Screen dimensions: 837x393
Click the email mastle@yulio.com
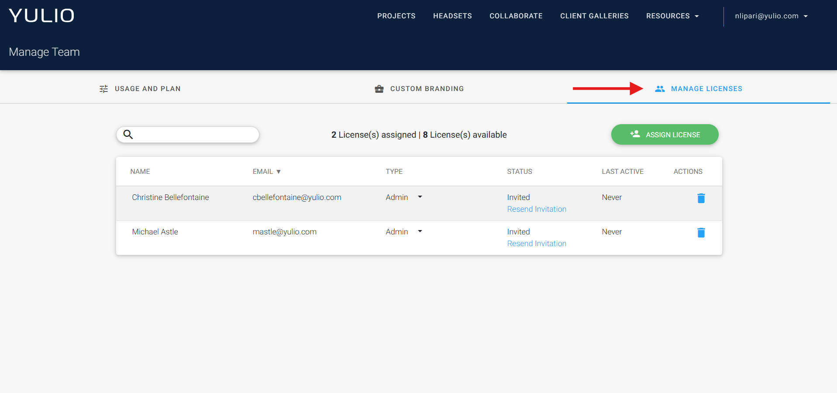(x=285, y=232)
